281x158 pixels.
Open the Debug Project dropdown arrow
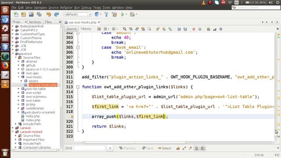click(x=137, y=14)
